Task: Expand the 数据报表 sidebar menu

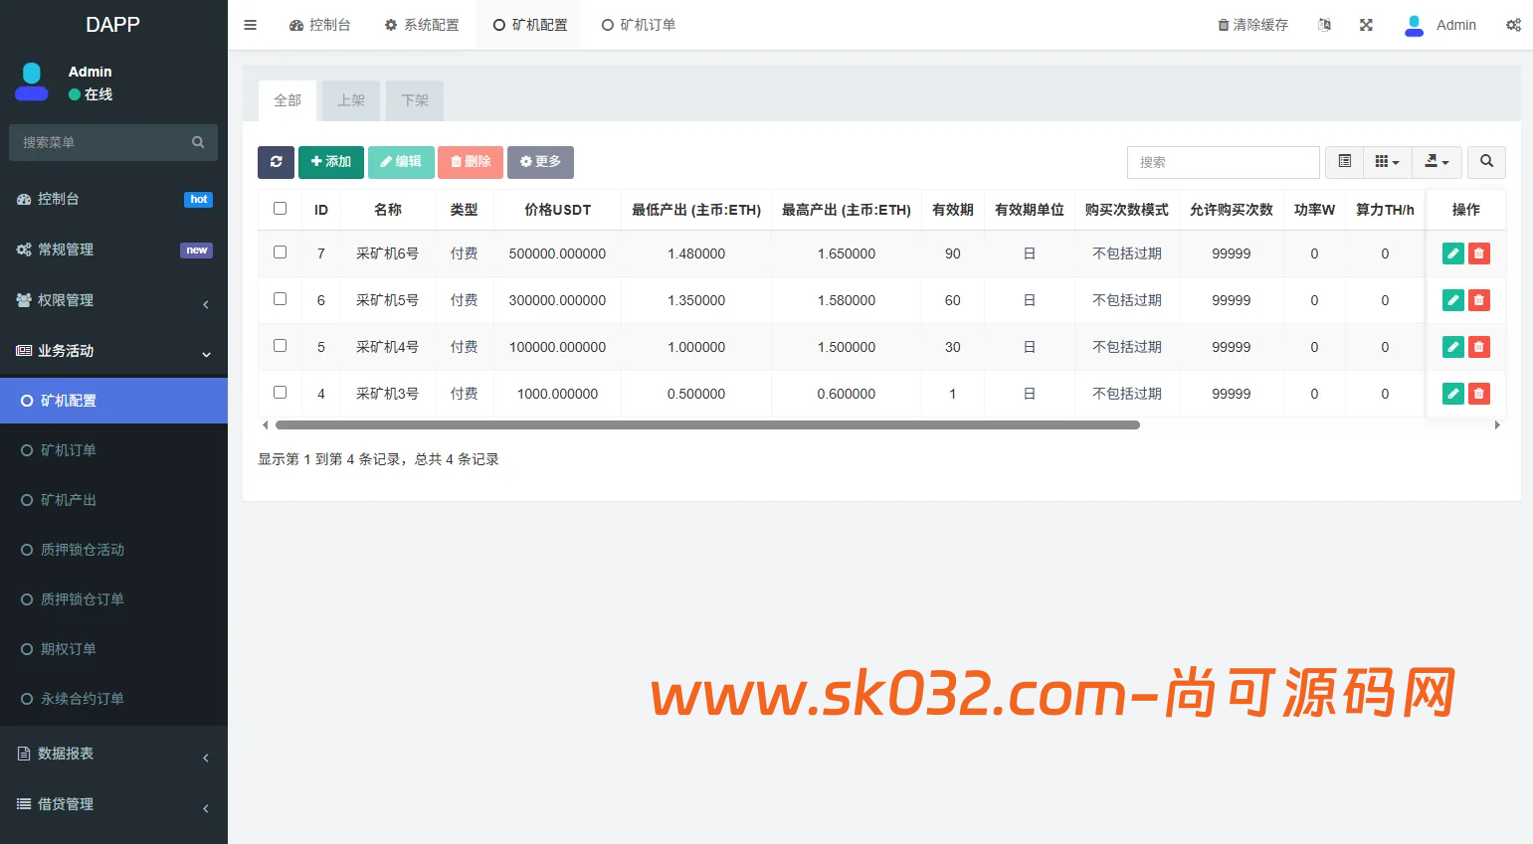Action: click(x=113, y=754)
